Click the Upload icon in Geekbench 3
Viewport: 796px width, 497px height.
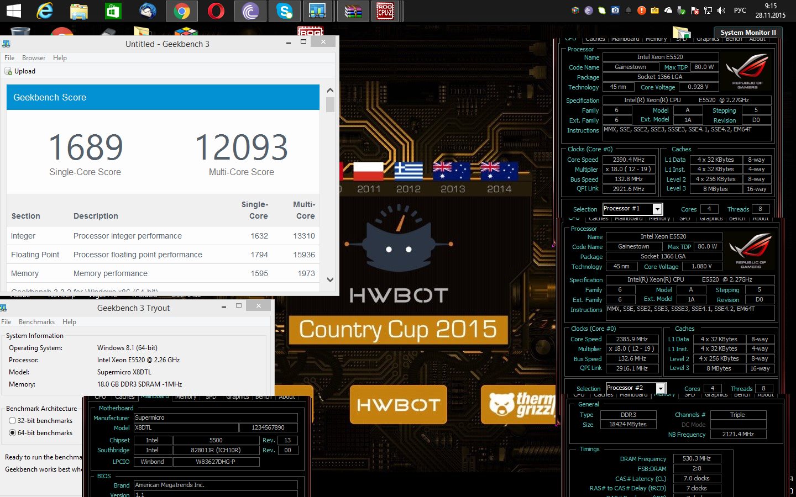8,71
